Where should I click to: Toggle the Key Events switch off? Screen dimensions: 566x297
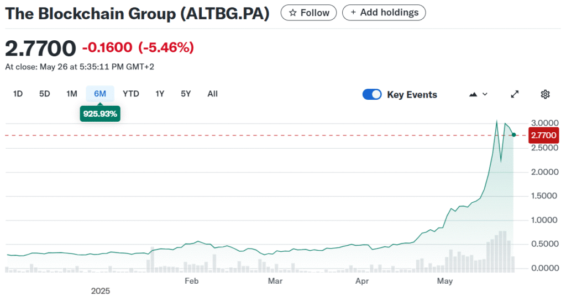tap(372, 94)
